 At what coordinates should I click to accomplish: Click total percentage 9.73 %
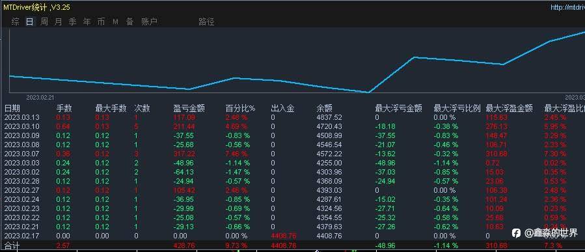tap(236, 245)
